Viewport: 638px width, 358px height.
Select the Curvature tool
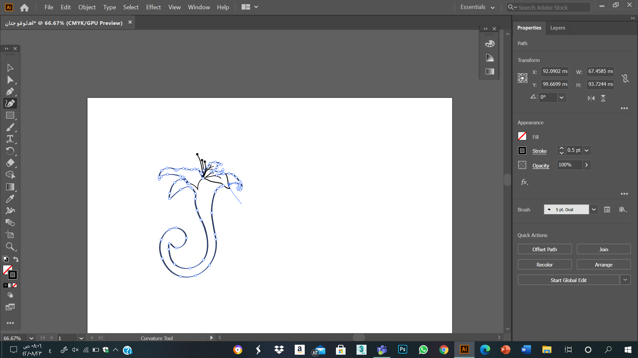pyautogui.click(x=10, y=103)
